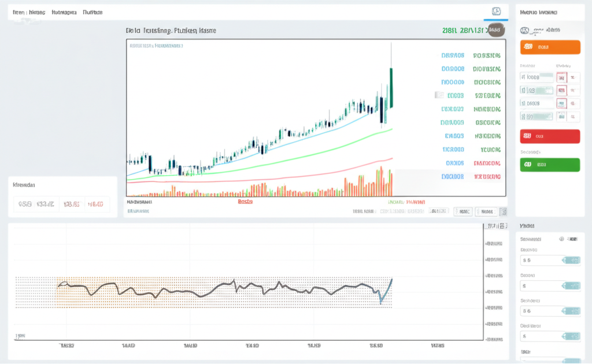Click the right of two outlined chart footer buttons
Viewport: 592px width, 364px height.
click(486, 211)
